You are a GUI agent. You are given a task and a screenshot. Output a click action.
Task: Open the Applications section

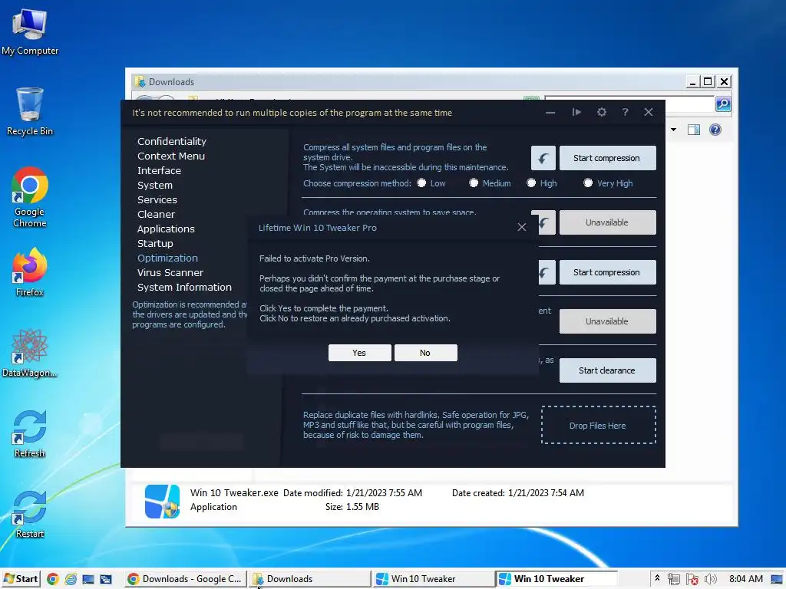[166, 229]
